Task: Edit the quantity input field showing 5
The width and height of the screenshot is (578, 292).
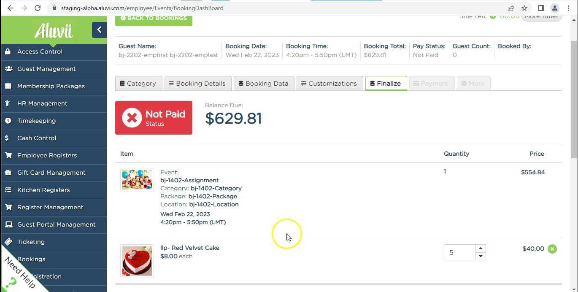Action: click(460, 252)
